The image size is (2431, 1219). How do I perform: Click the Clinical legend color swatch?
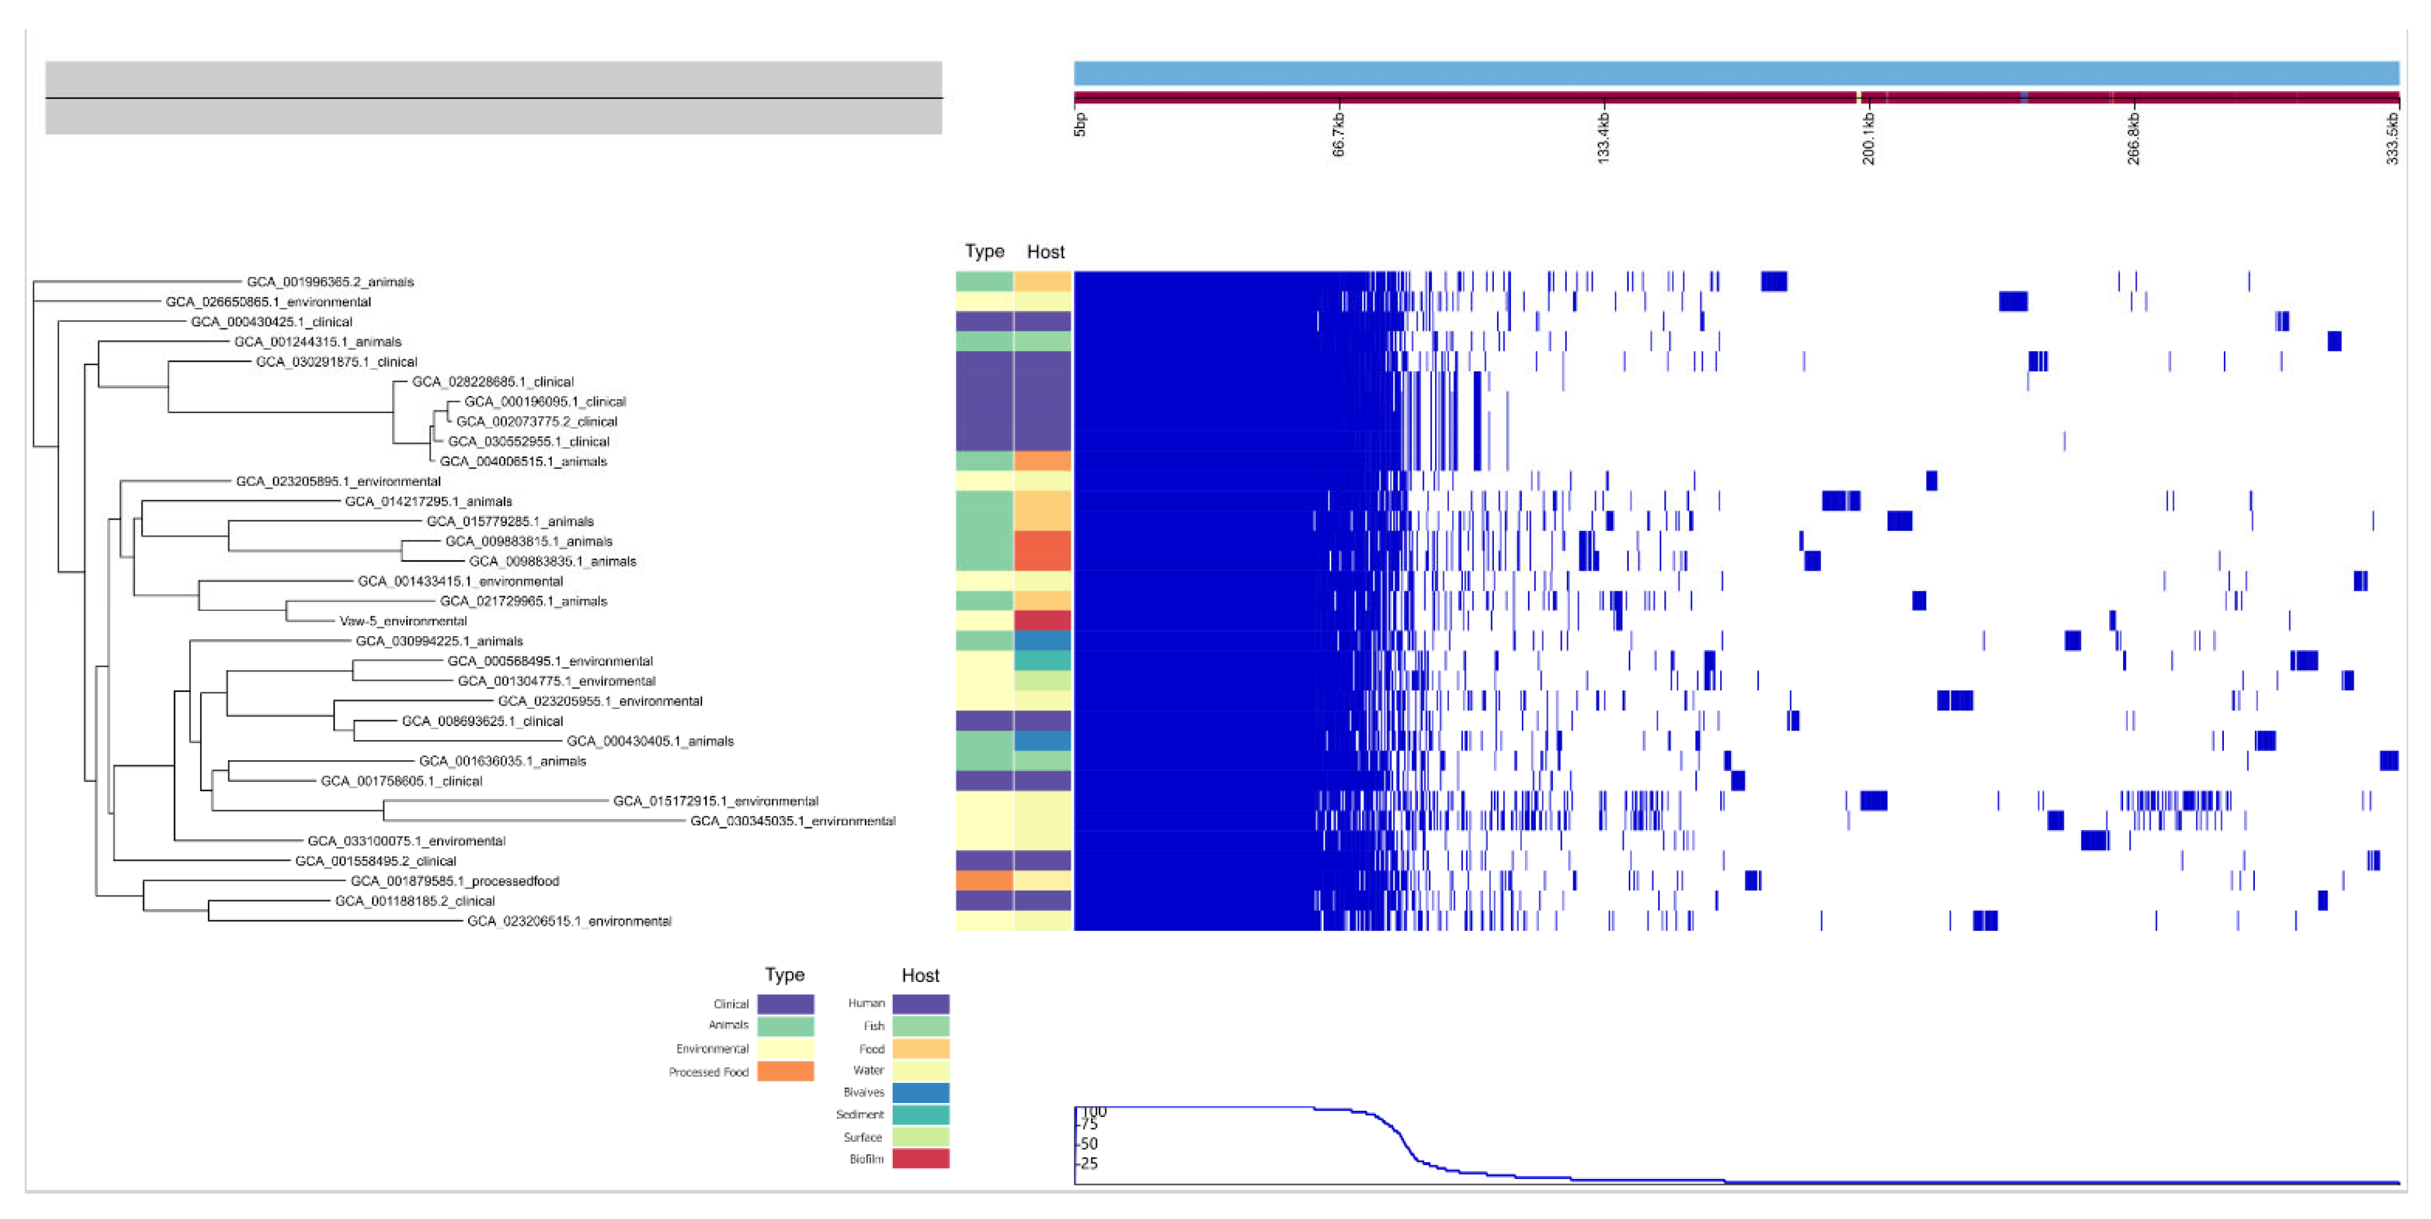click(x=785, y=1004)
